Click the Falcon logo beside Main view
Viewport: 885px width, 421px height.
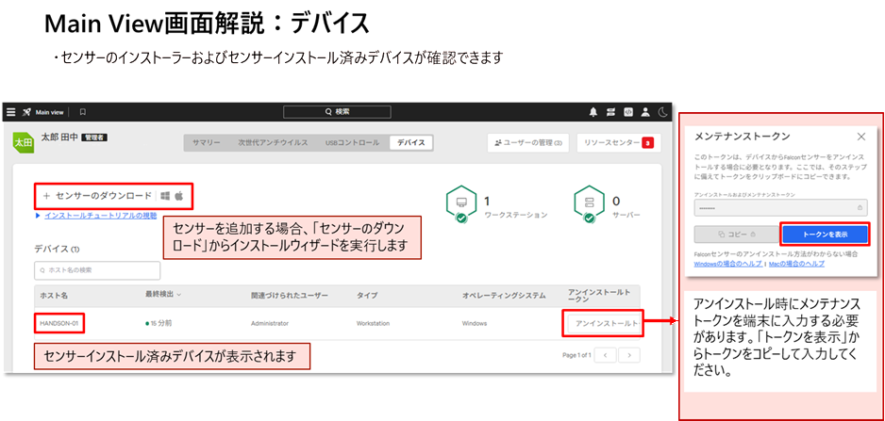(26, 111)
